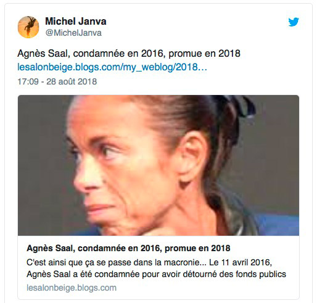Click the blue Twitter bird logo

pos(294,22)
